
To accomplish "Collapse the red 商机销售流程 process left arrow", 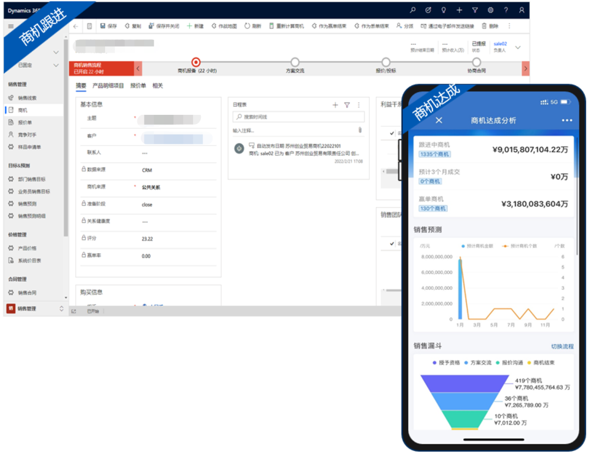I will coord(138,68).
